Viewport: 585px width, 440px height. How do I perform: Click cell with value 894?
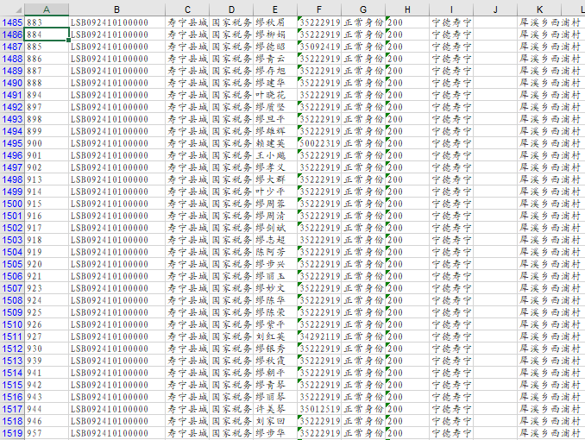(47, 95)
